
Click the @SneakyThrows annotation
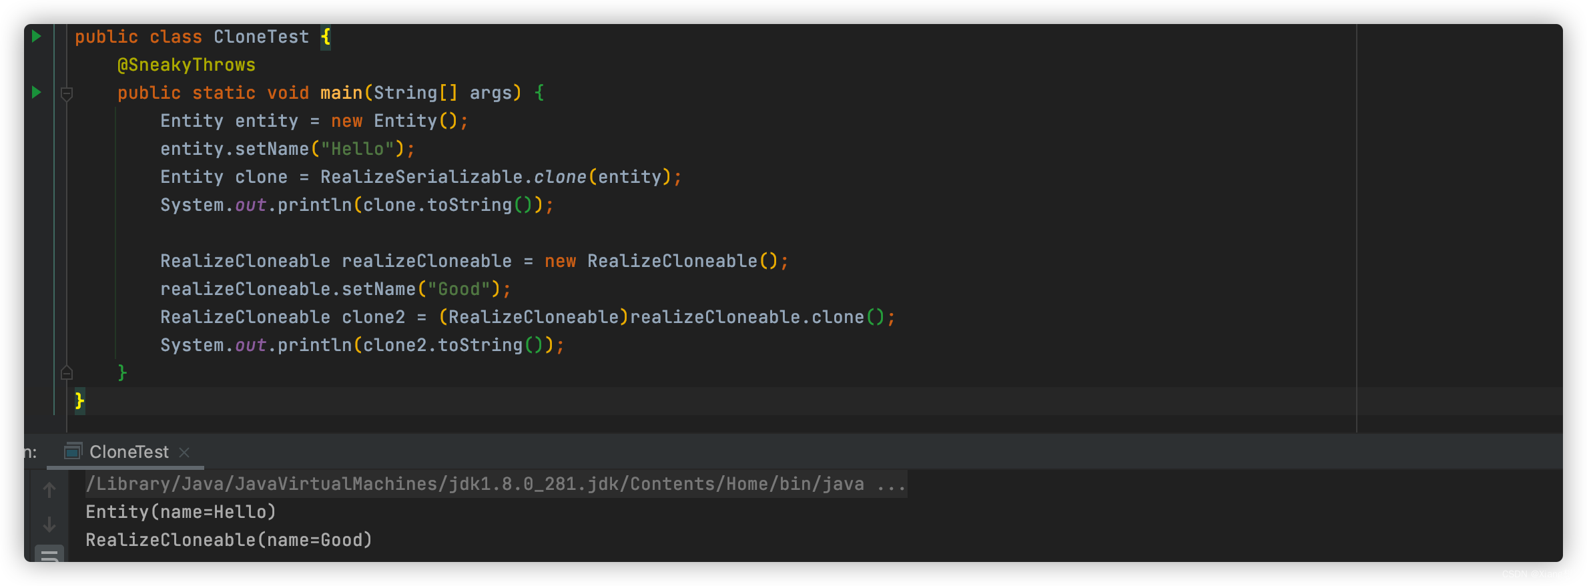tap(186, 65)
